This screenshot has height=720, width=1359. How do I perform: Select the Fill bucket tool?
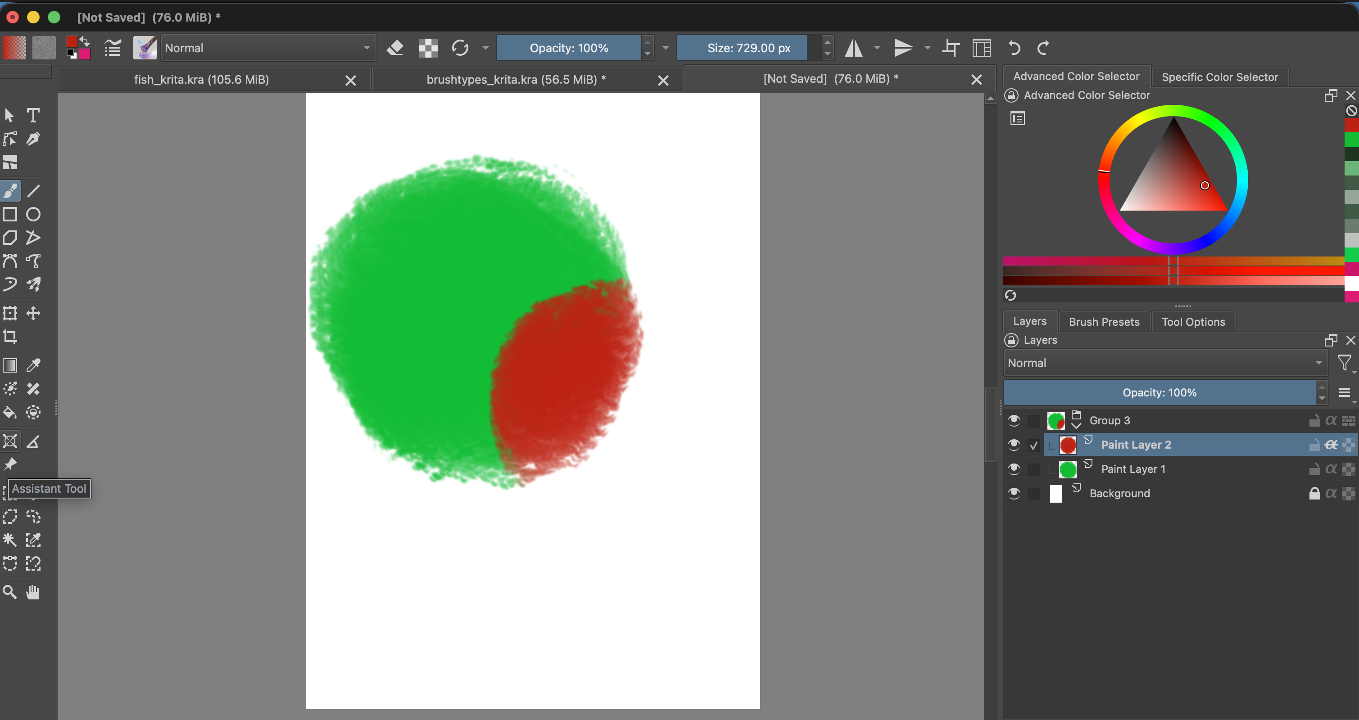[x=10, y=412]
